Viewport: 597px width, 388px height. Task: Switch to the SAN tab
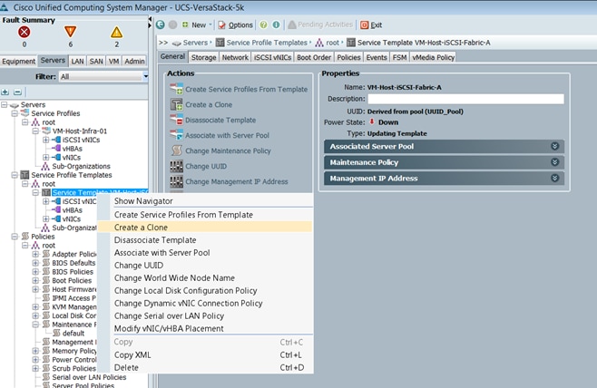click(96, 62)
